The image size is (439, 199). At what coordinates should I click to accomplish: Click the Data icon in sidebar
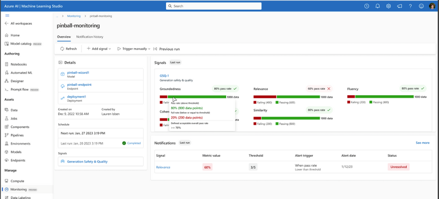[x=7, y=110]
